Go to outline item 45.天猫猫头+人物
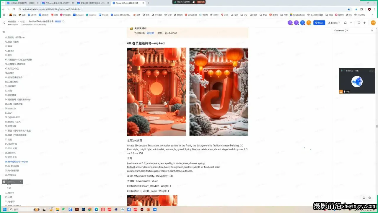378x213 pixels. [18, 59]
